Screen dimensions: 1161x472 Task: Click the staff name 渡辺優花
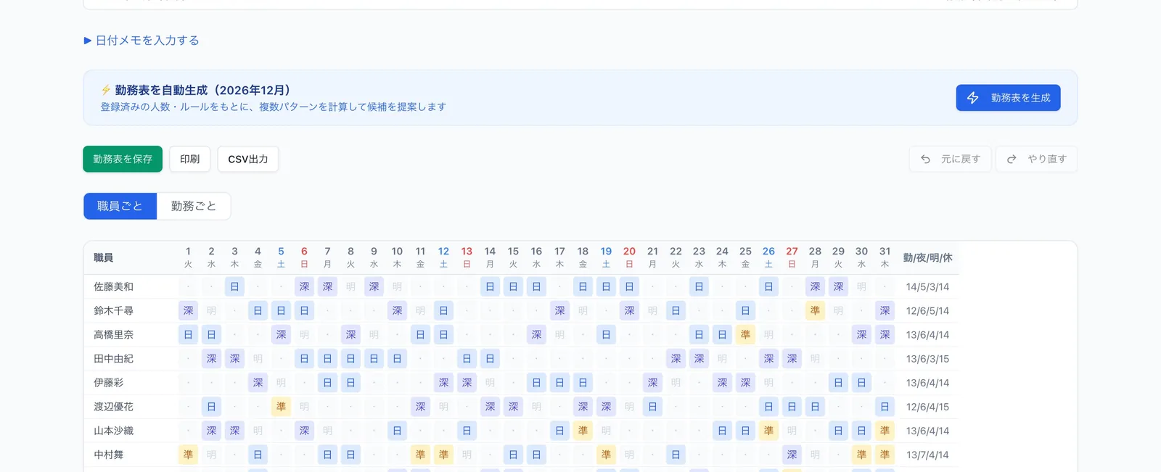click(114, 407)
